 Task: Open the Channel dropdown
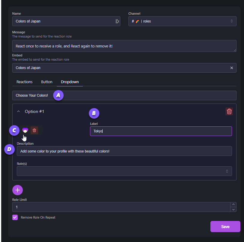click(182, 21)
